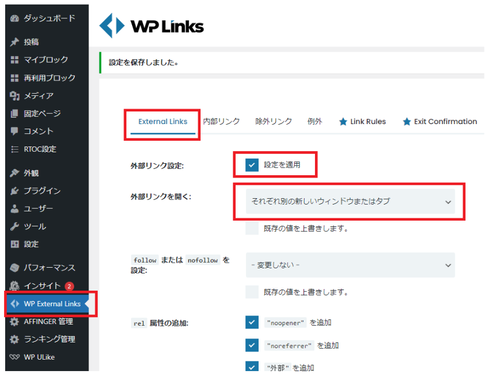Click the arrows icon beside WP External Links
Screen dimensions: 500x378
tap(15, 304)
